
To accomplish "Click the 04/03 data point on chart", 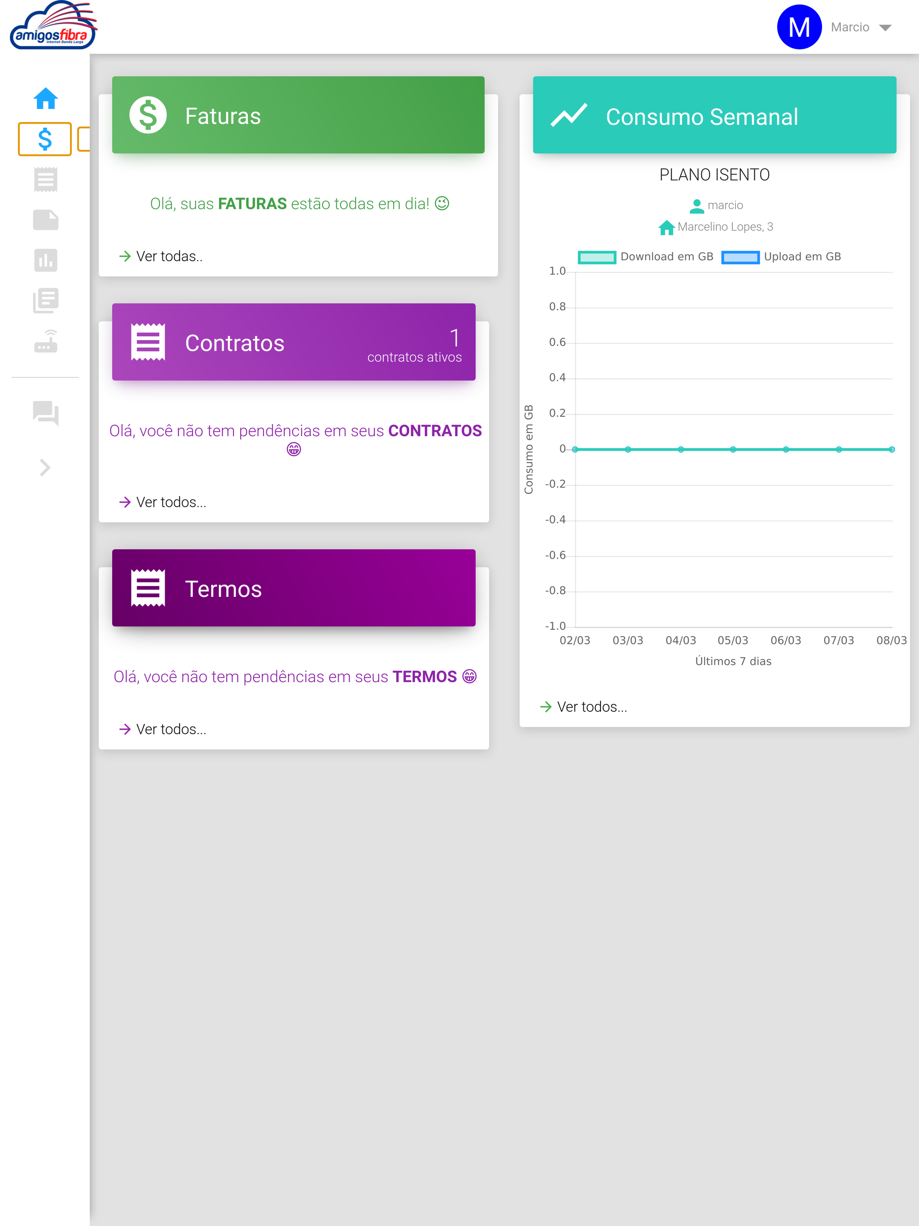I will [681, 450].
